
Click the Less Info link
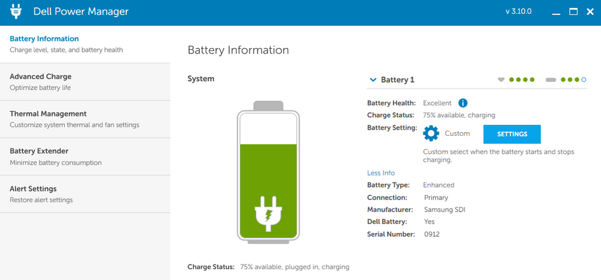(x=381, y=173)
